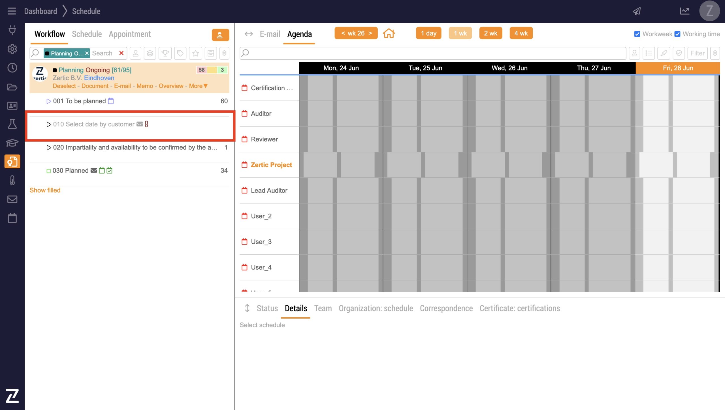Image resolution: width=725 pixels, height=410 pixels.
Task: Expand the 020 Impartiality and availability step
Action: [49, 147]
